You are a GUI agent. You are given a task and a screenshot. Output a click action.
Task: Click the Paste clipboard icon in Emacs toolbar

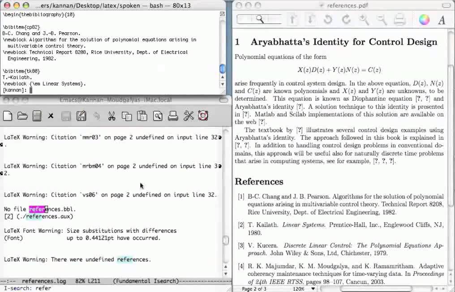click(142, 116)
